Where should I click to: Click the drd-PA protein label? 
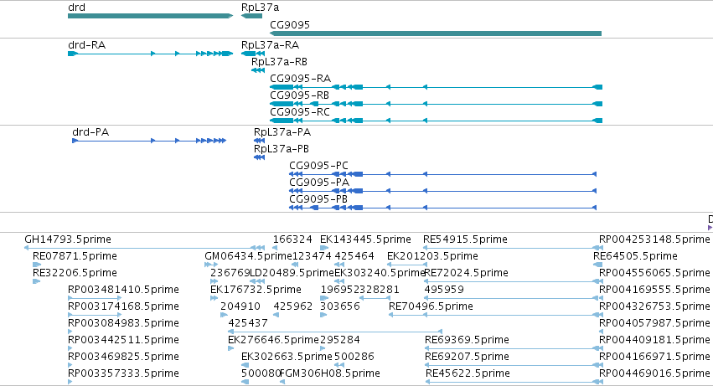90,132
